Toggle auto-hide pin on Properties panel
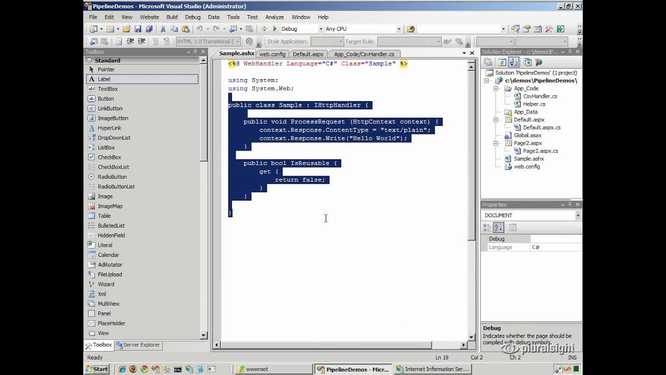This screenshot has height=375, width=666. tap(571, 205)
